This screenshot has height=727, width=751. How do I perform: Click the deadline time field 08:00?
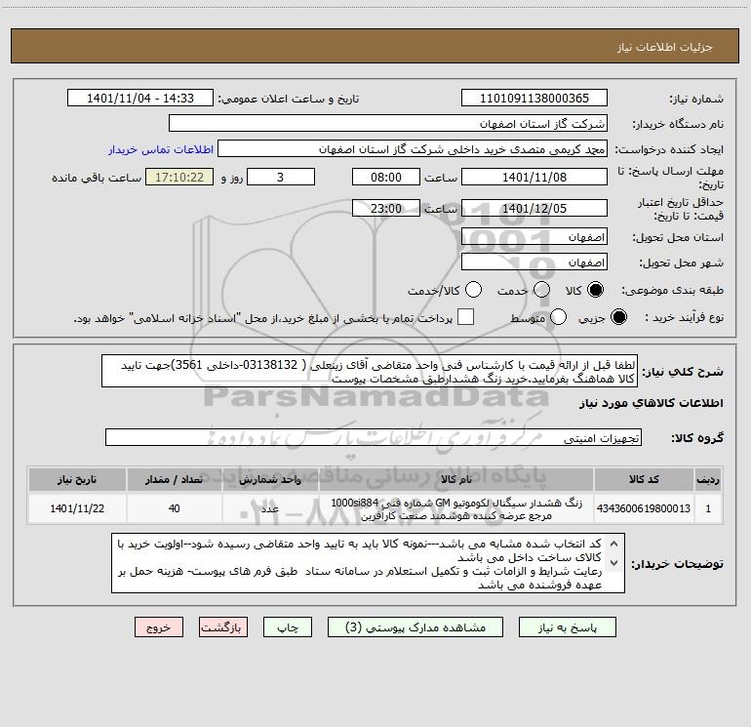click(x=386, y=177)
